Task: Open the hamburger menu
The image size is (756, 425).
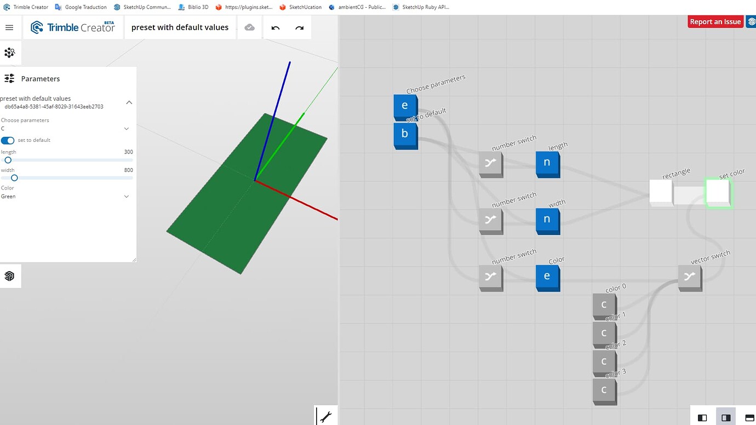Action: (9, 27)
